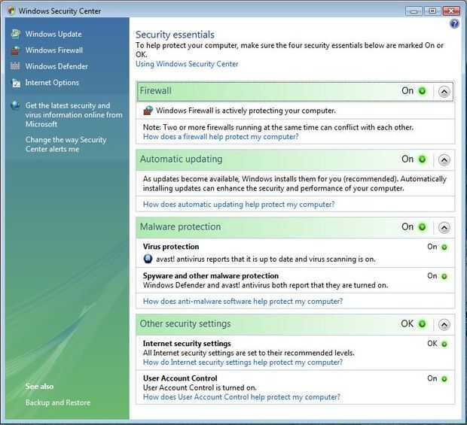
Task: Click the OK status text for Other security settings
Action: coord(407,323)
